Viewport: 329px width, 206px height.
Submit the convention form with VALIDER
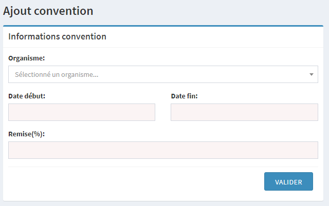pyautogui.click(x=288, y=181)
